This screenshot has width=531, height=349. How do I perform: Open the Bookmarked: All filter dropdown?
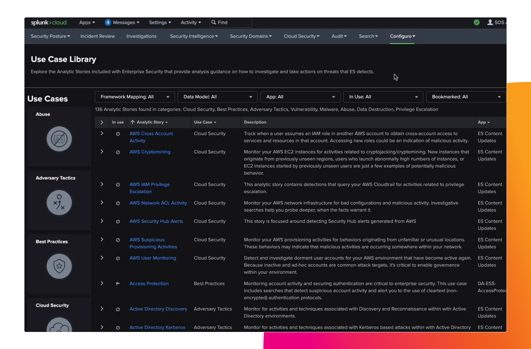pyautogui.click(x=465, y=97)
